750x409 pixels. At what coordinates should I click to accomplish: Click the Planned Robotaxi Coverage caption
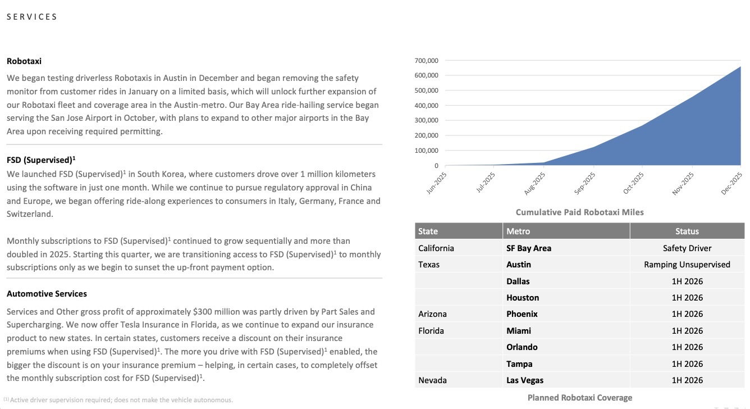click(579, 398)
